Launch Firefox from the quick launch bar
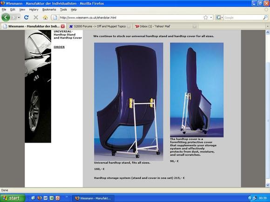Screen dimensions: 270x202 (40, 198)
